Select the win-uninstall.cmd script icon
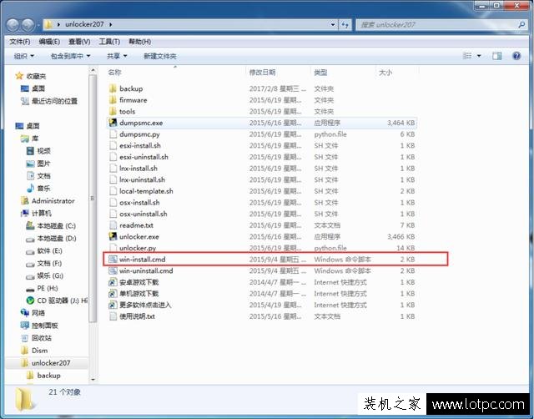The image size is (534, 419). pos(113,270)
